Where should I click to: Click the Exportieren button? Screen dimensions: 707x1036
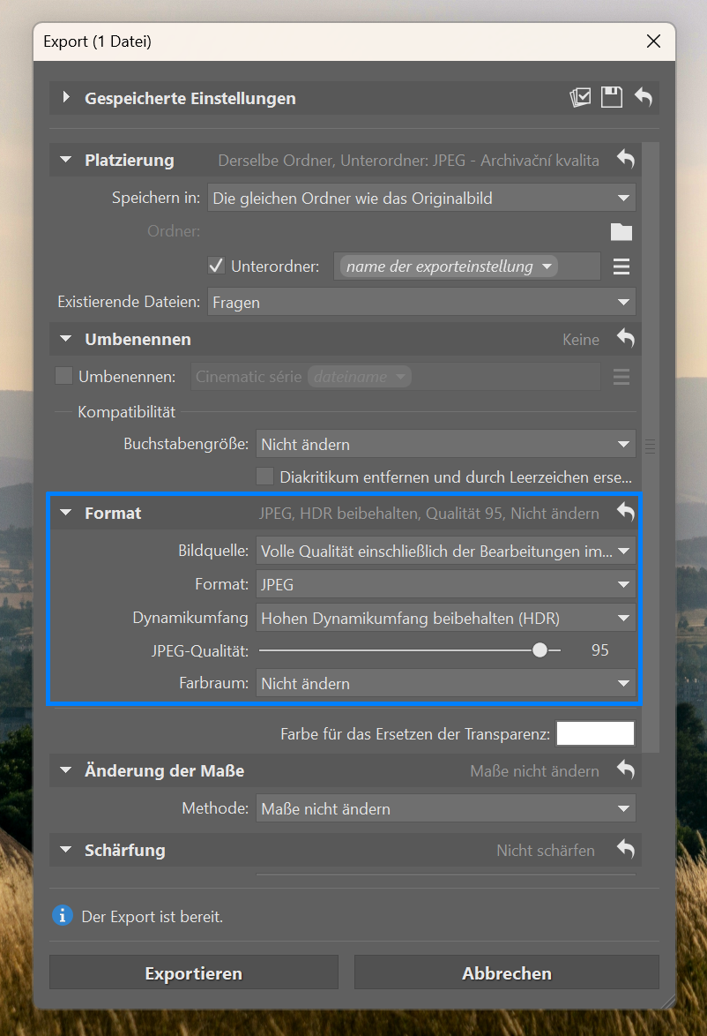(x=193, y=973)
